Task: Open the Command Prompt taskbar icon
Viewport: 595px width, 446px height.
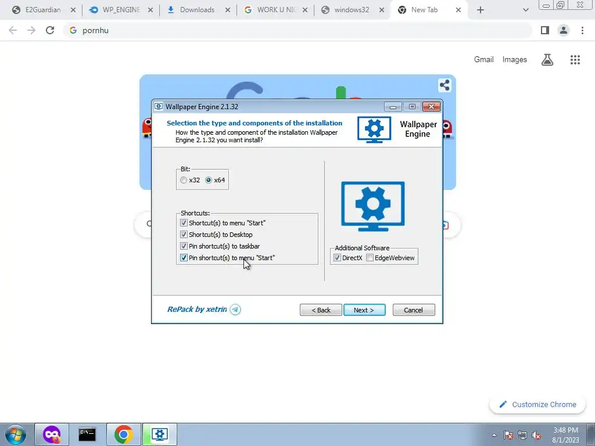Action: tap(87, 434)
